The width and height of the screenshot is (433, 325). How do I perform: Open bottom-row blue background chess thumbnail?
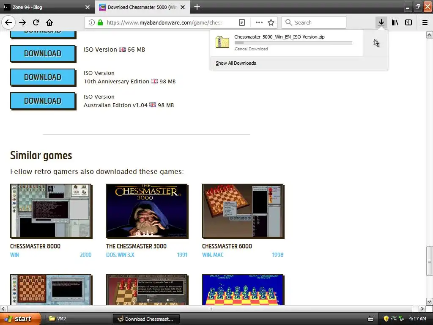243,289
